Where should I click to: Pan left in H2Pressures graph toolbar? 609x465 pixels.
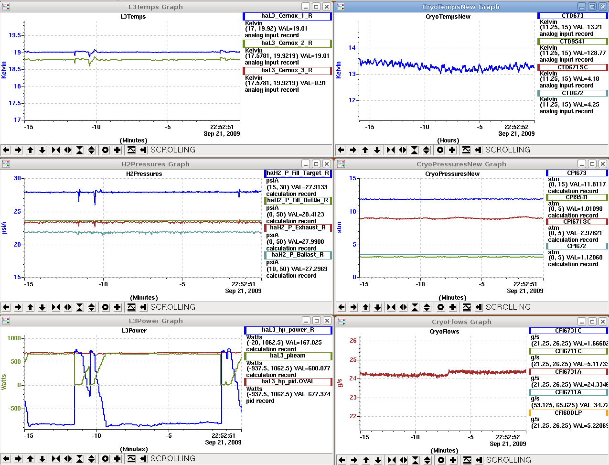pos(6,307)
